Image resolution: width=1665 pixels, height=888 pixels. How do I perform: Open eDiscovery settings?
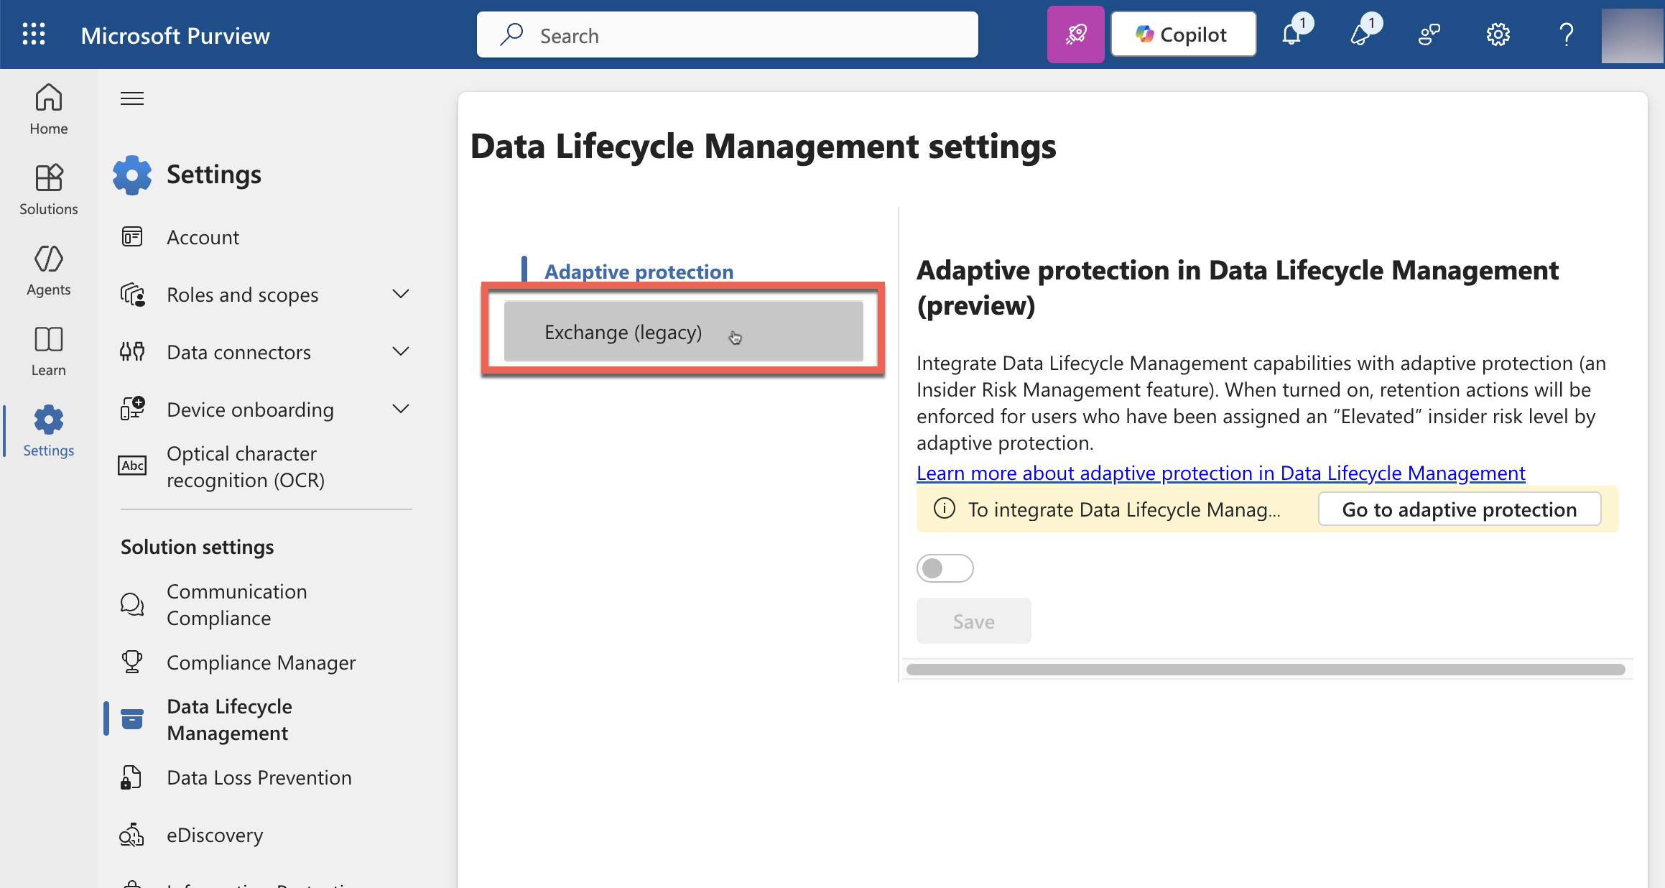[215, 835]
